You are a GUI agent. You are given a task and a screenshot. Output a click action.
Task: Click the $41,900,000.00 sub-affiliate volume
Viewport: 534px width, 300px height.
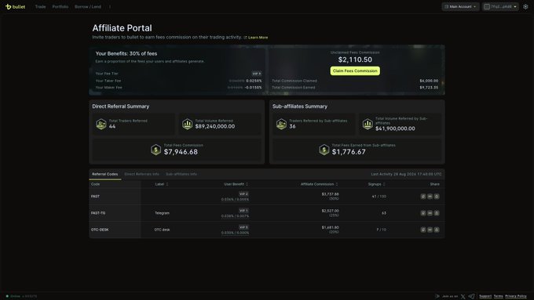pyautogui.click(x=395, y=128)
